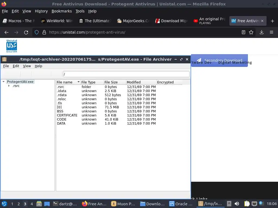Sort list by Encrypted column
Screen dimensions: 278x208
(169, 82)
